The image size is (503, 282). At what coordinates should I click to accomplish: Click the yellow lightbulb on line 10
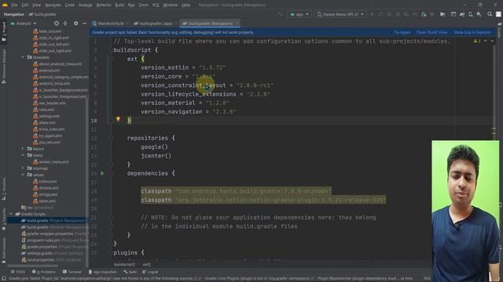click(118, 119)
